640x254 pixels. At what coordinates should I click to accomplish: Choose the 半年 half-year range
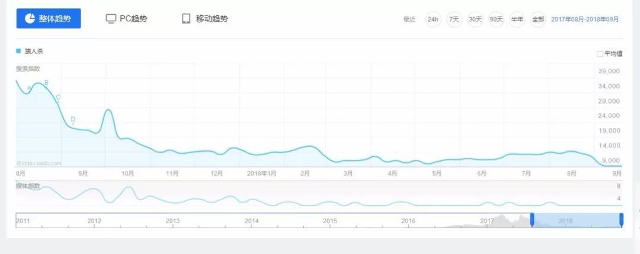[517, 19]
